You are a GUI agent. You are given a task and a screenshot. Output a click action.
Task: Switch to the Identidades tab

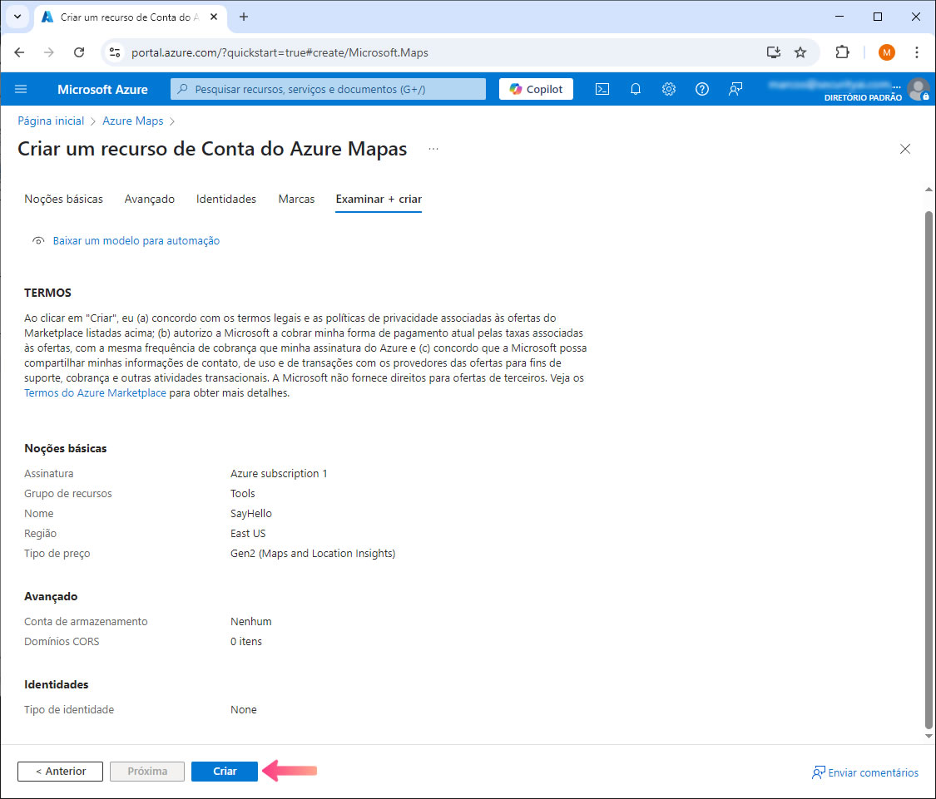(226, 199)
